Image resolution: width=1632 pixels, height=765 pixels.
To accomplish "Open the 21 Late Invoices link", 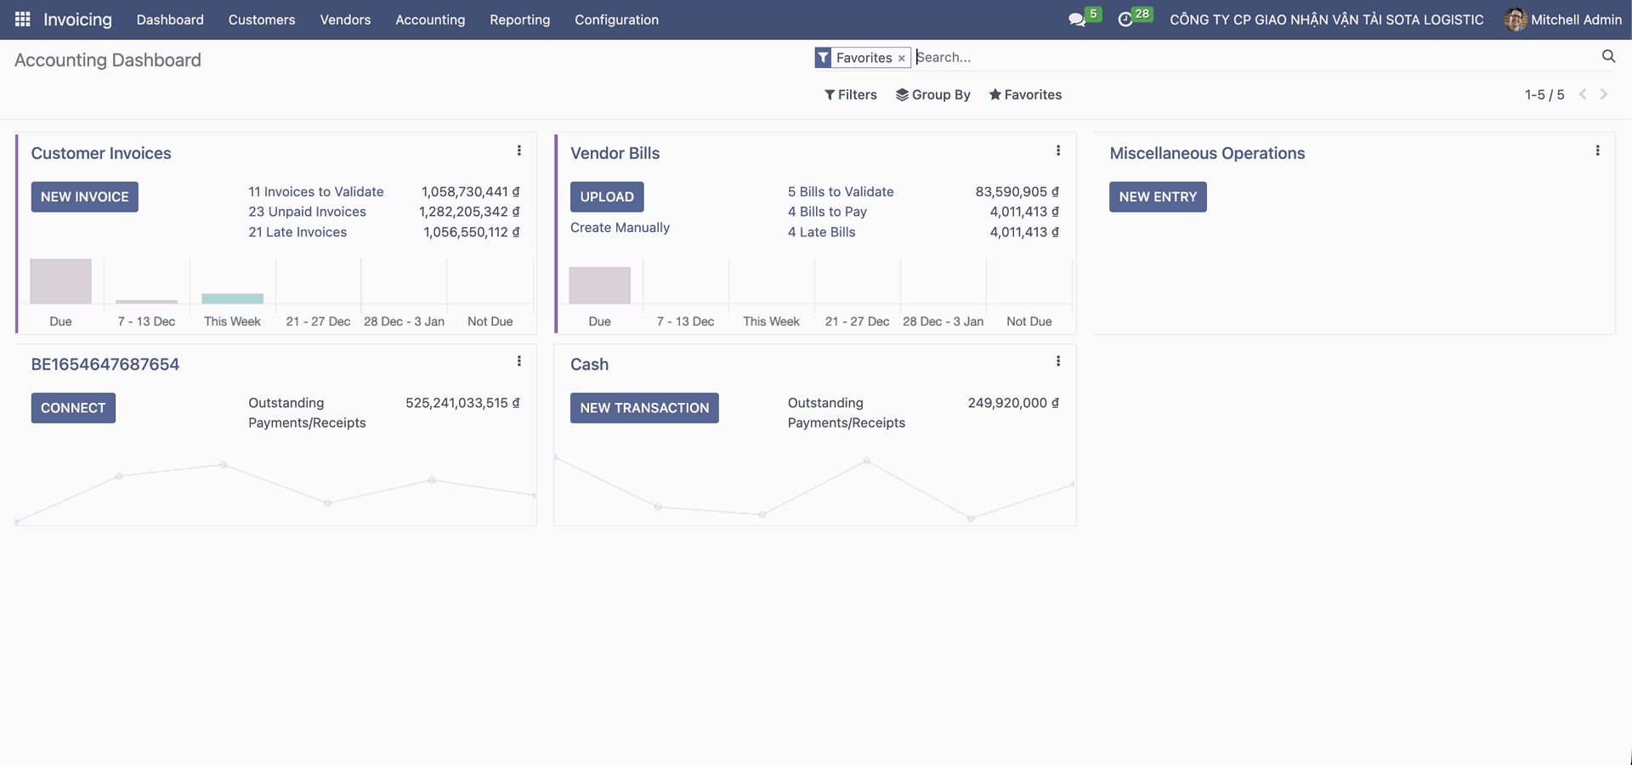I will click(297, 232).
